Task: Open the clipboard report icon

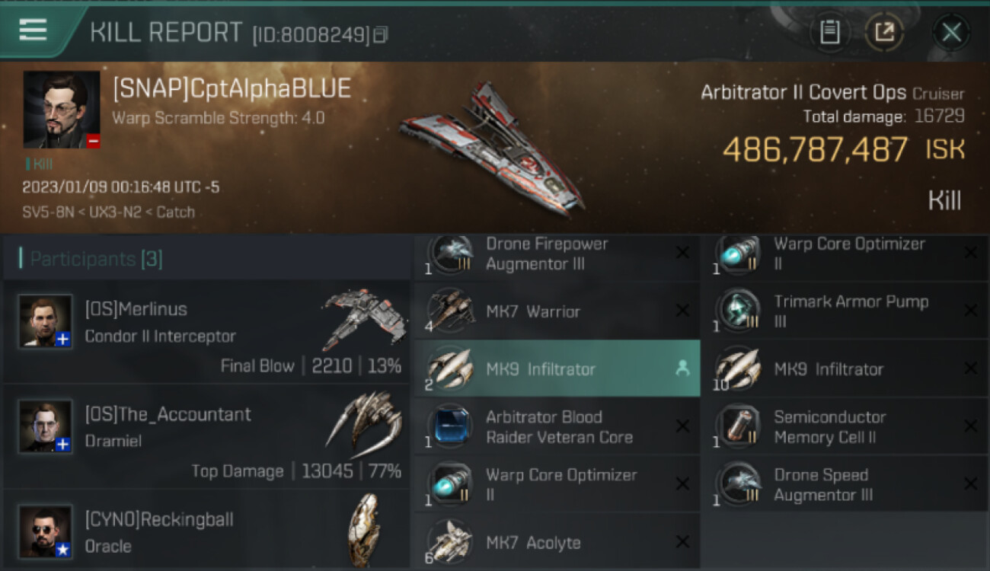Action: 829,32
